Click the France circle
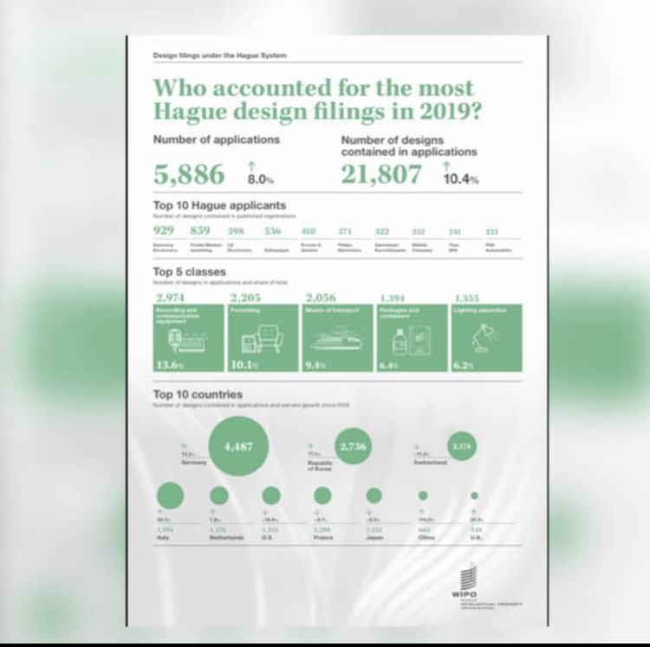650x647 pixels. pos(322,495)
